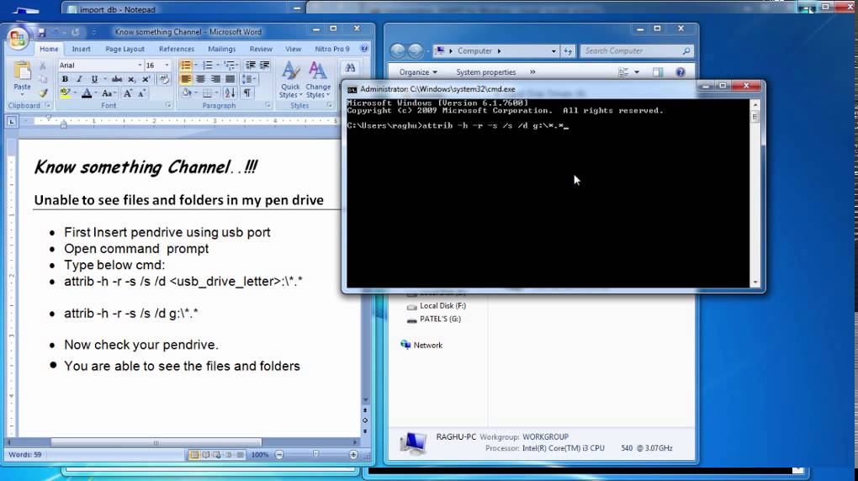
Task: Toggle Bold formatting in Word
Action: click(x=65, y=79)
